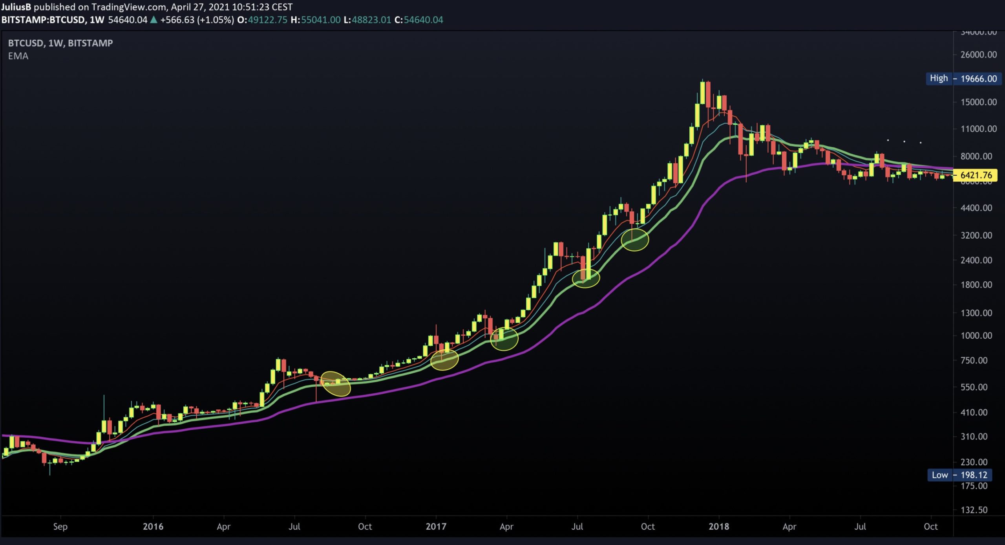1005x545 pixels.
Task: Click the 1000.00 price axis label
Action: pos(976,336)
